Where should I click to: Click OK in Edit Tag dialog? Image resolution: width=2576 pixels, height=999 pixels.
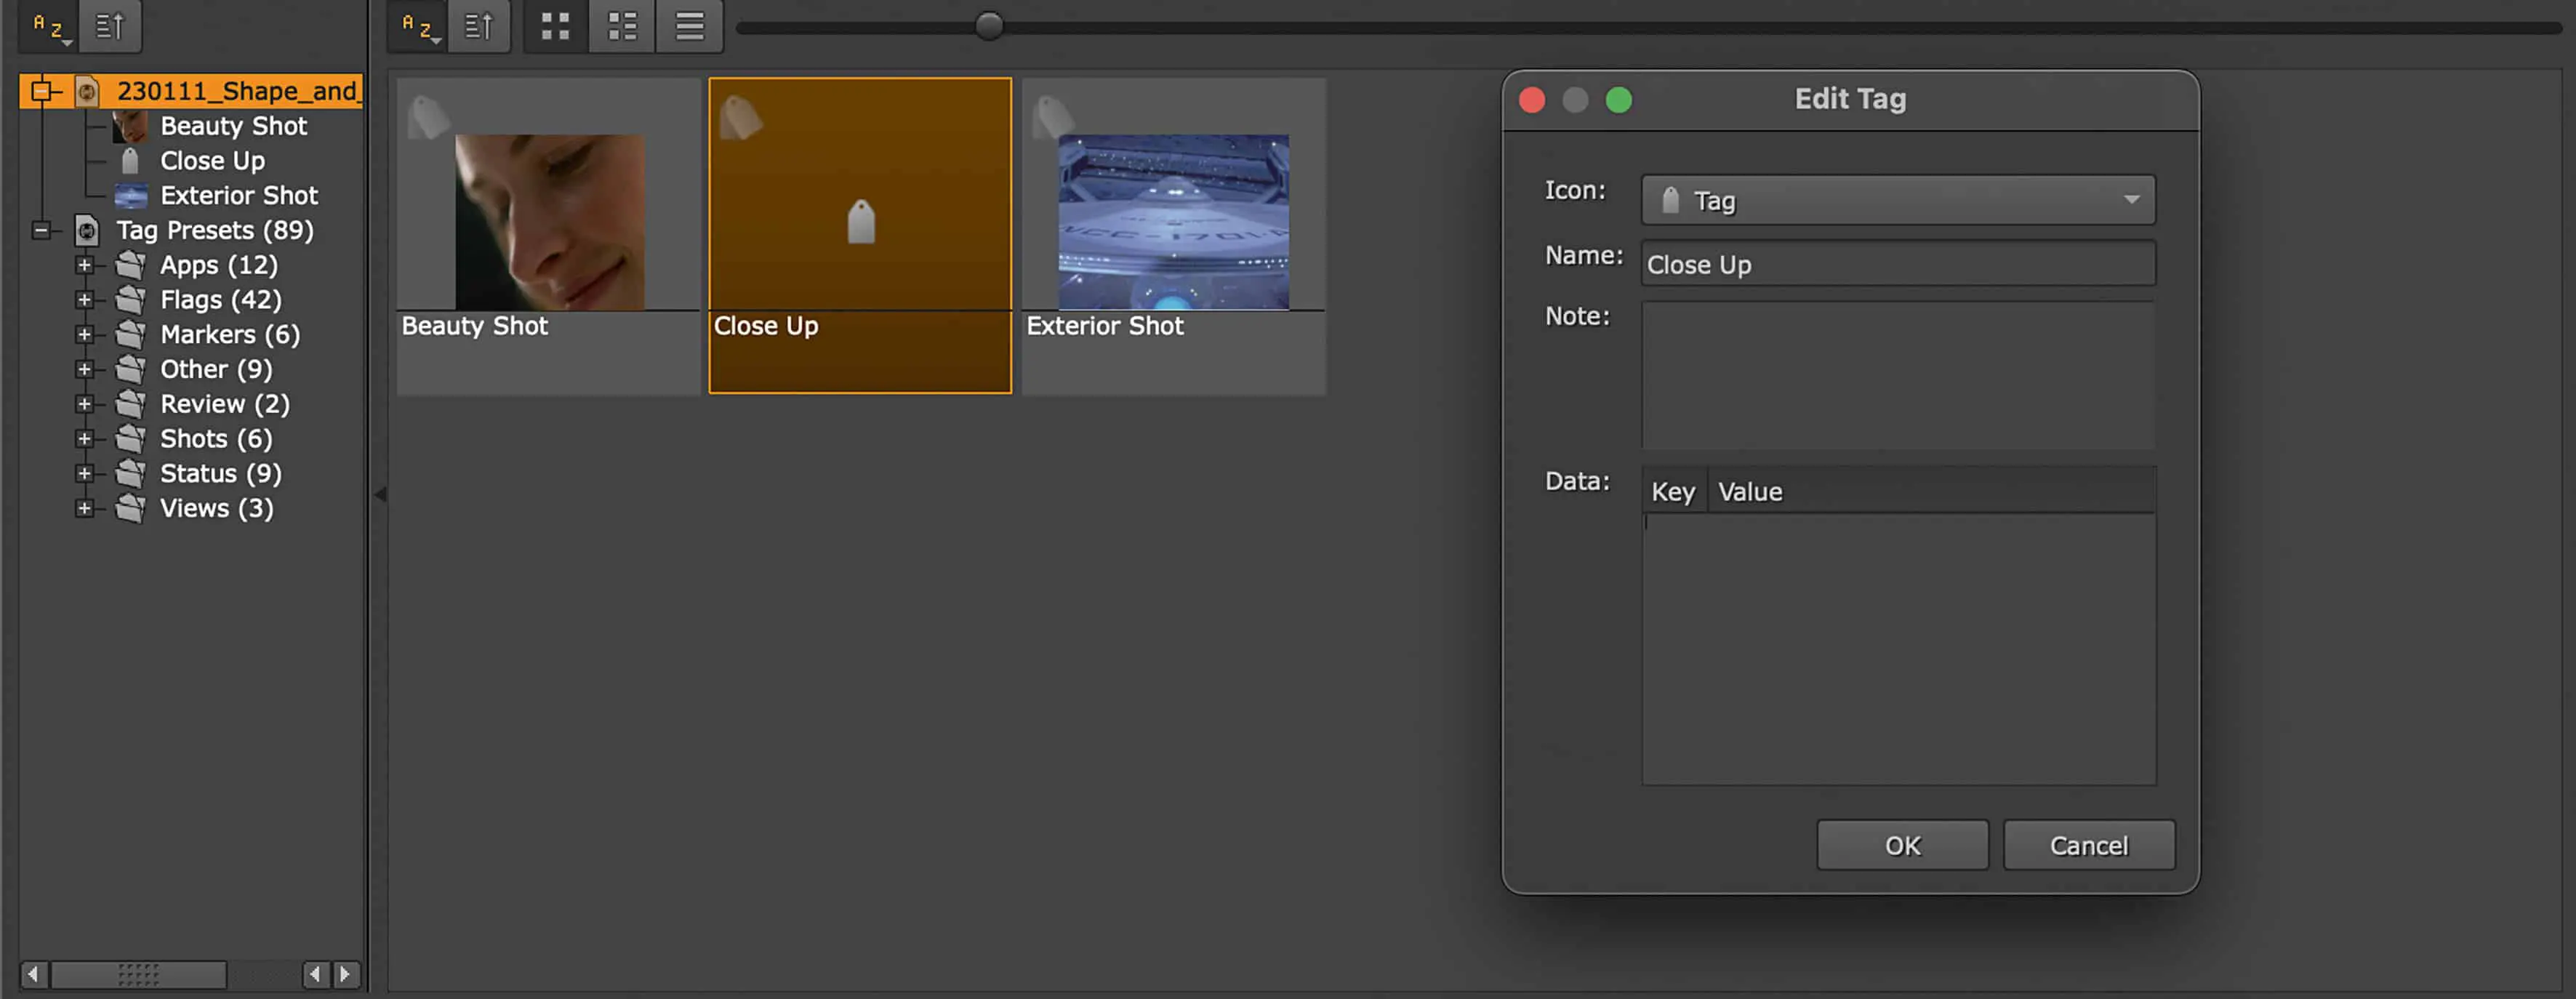(1901, 845)
